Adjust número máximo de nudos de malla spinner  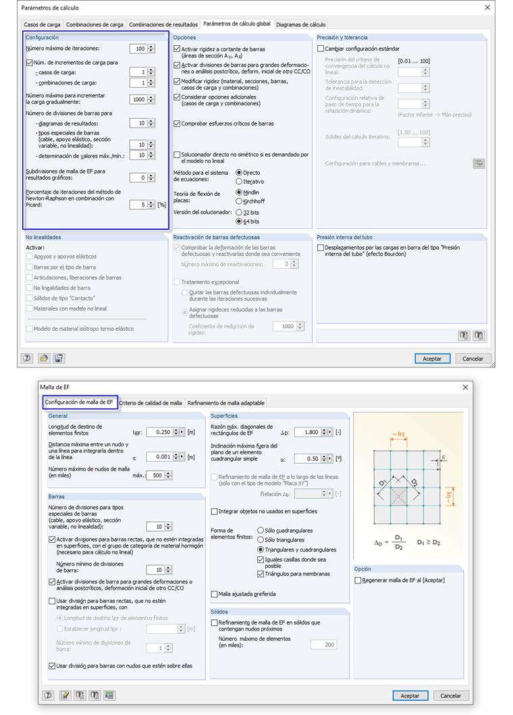click(168, 475)
